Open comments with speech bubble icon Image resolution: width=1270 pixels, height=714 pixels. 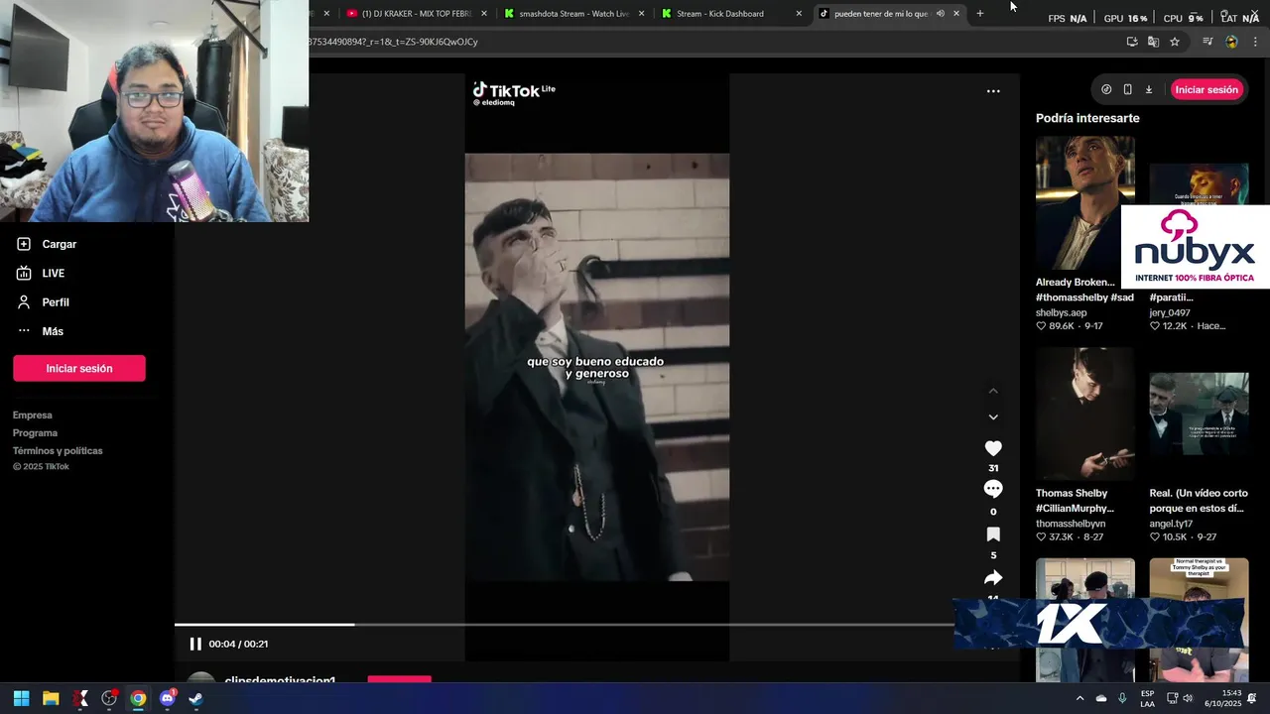pyautogui.click(x=993, y=489)
